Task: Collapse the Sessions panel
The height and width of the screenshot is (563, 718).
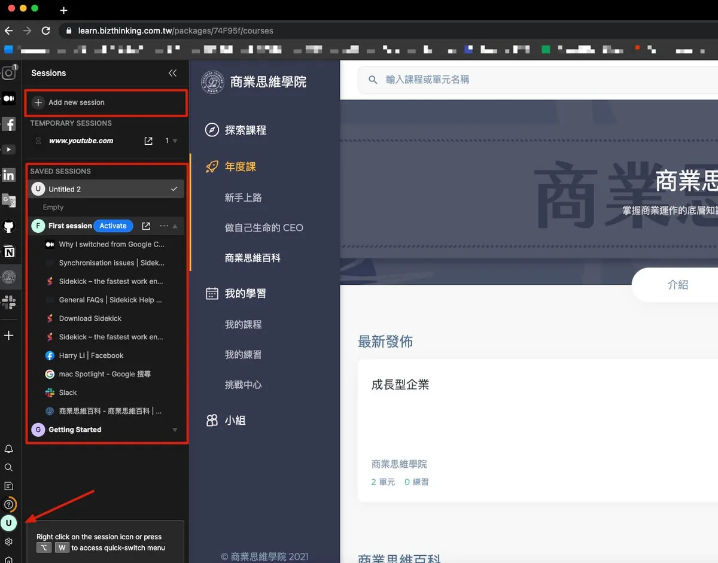Action: click(172, 73)
